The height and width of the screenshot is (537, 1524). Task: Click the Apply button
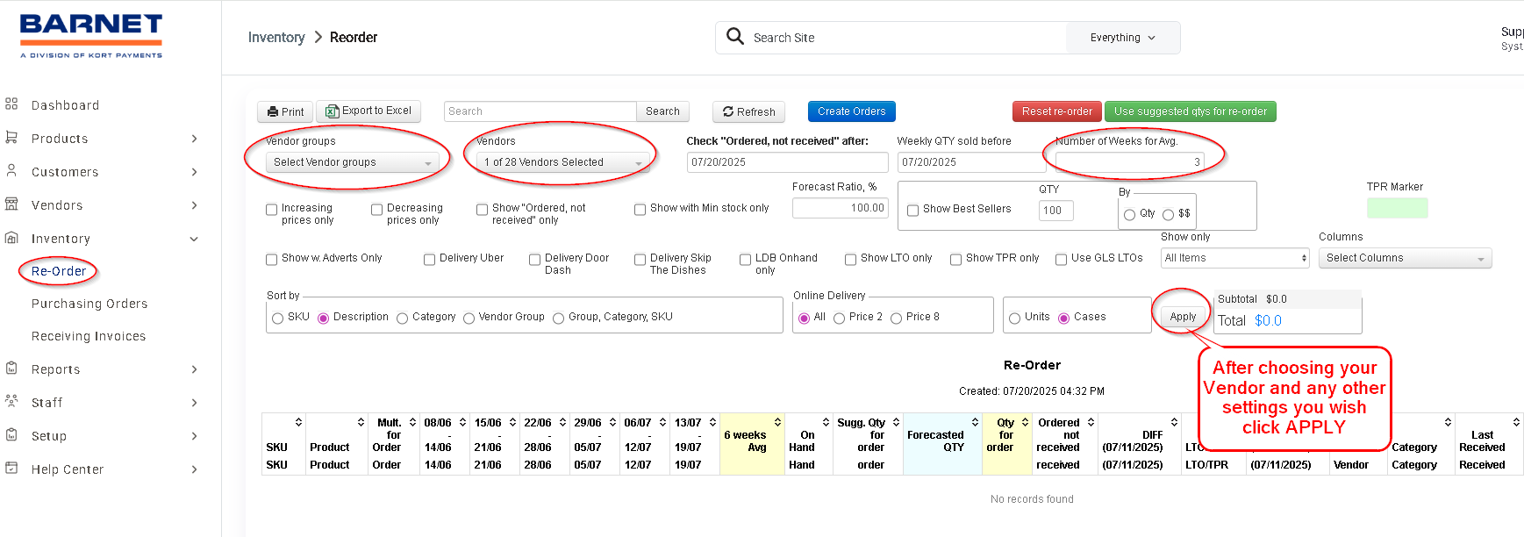[x=1183, y=317]
